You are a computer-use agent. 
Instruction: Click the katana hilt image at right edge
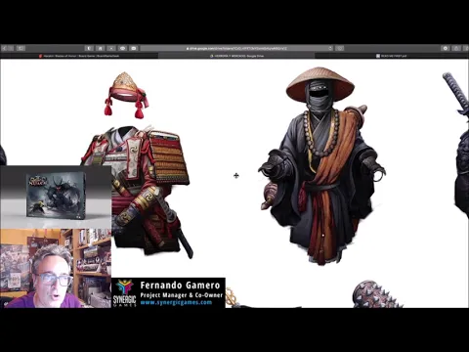456,94
